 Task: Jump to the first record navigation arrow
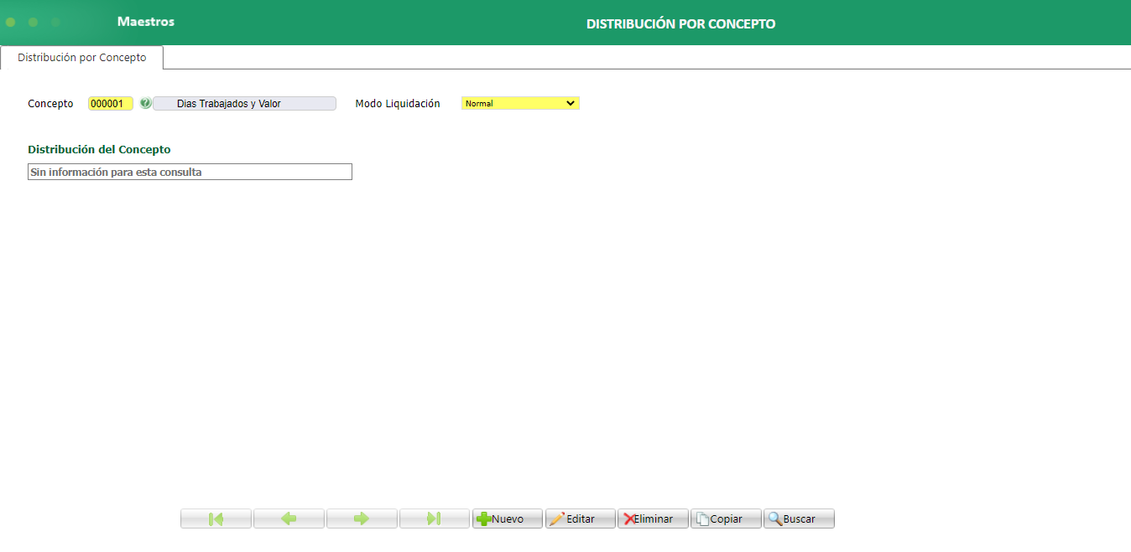click(216, 518)
